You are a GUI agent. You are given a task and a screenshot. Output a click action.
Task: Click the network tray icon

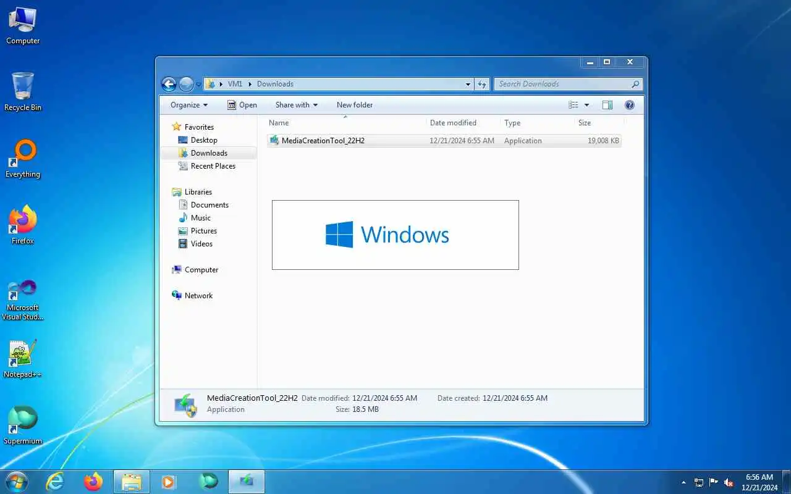coord(699,482)
